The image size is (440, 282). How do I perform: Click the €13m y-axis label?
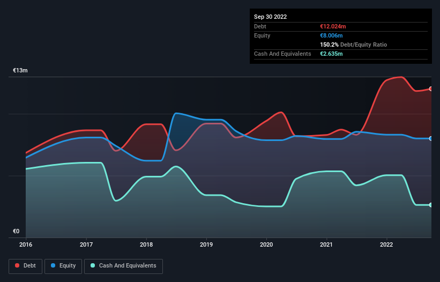(20, 70)
